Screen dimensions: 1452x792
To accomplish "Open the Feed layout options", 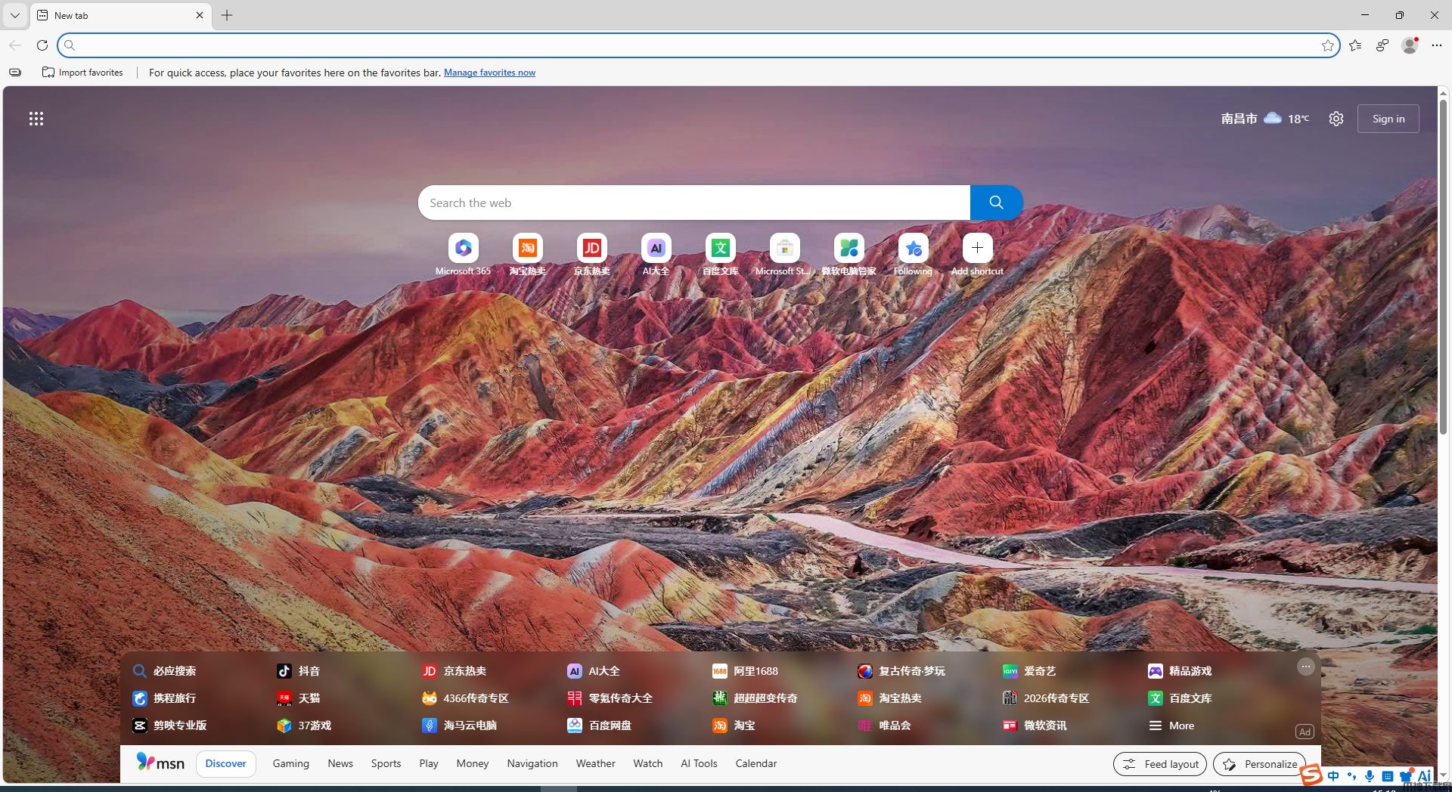I will 1160,764.
